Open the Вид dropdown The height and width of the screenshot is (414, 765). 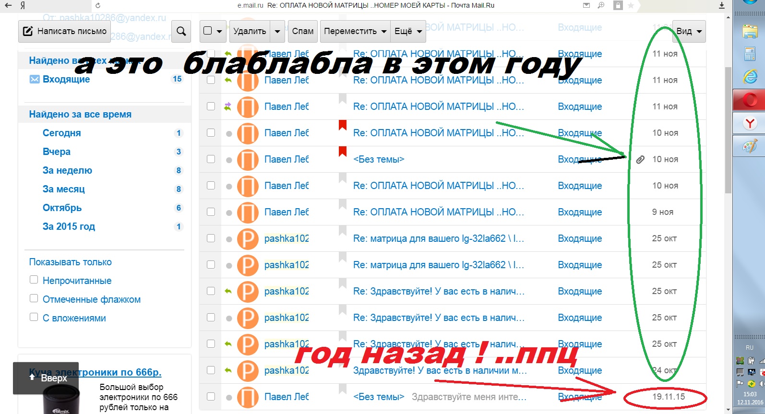689,31
